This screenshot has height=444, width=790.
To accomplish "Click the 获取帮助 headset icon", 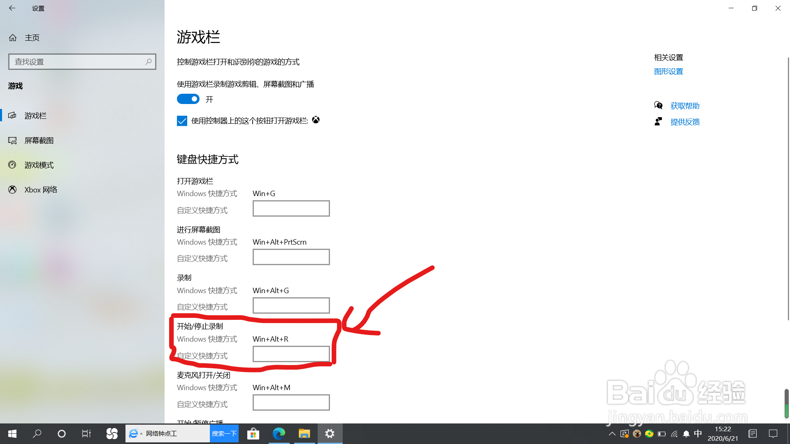I will [658, 105].
